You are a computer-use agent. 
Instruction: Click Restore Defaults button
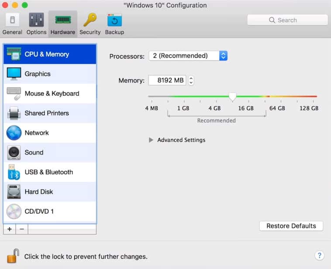[x=291, y=226]
